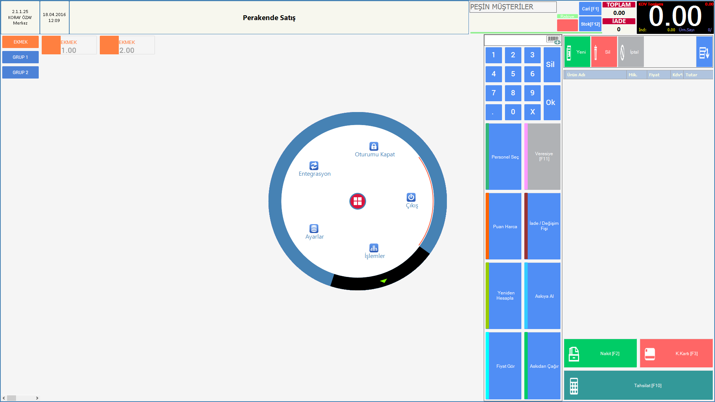Open Cari [F1] customer selection
Viewport: 715px width, 402px height.
[x=590, y=9]
